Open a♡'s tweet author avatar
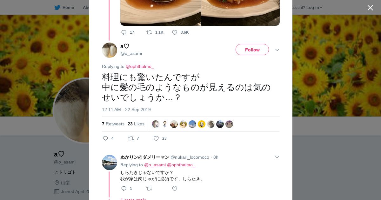The height and width of the screenshot is (200, 381). [x=110, y=50]
